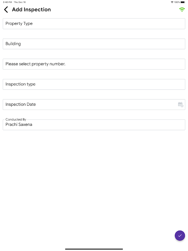Image resolution: width=188 pixels, height=251 pixels.
Task: Focus the Prachi Saxena name field
Action: coord(94,125)
